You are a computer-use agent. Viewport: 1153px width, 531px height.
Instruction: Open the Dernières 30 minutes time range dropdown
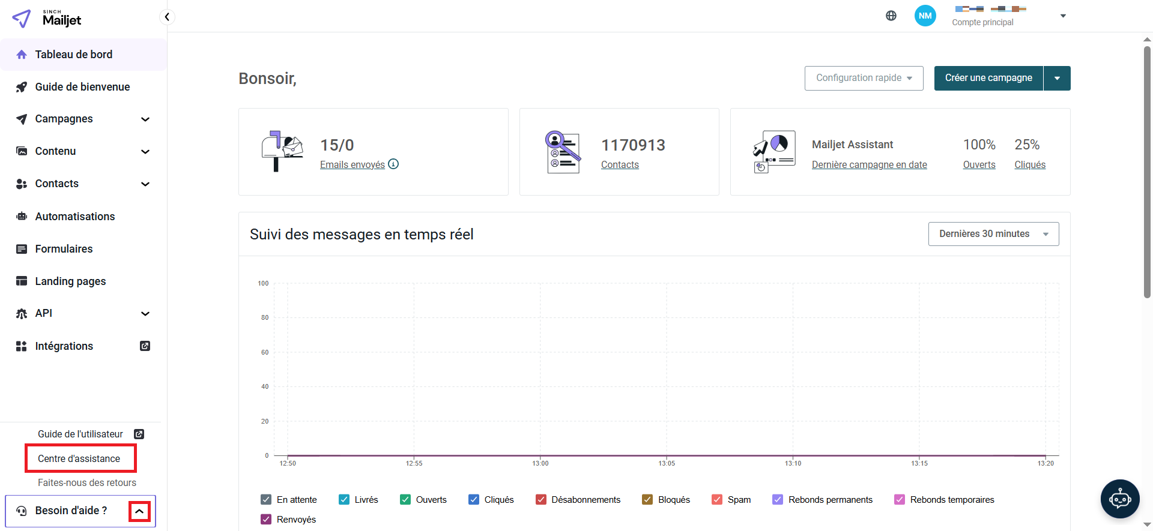pyautogui.click(x=993, y=234)
